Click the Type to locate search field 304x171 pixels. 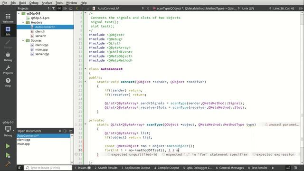point(48,168)
